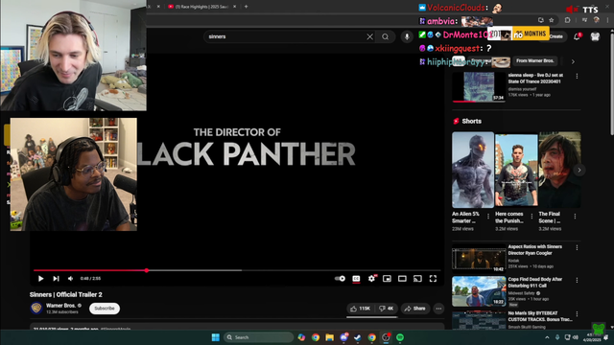Open options for 'Cops Find Dead Body' video
This screenshot has height=345, width=614.
(577, 281)
